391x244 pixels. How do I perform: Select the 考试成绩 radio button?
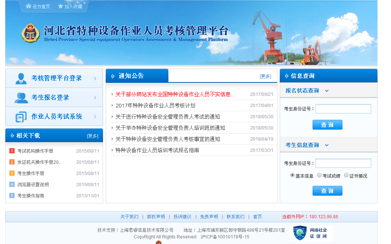click(319, 175)
